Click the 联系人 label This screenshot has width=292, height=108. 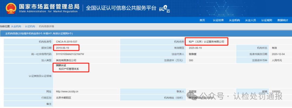(x=180, y=91)
